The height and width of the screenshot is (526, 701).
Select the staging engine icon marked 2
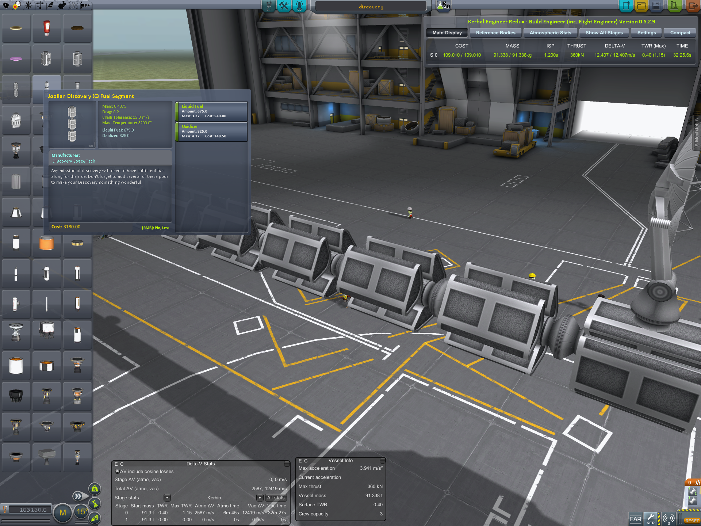point(693,492)
